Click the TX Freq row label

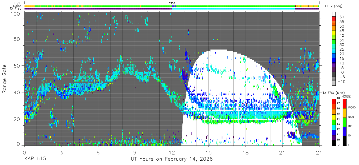16,9
